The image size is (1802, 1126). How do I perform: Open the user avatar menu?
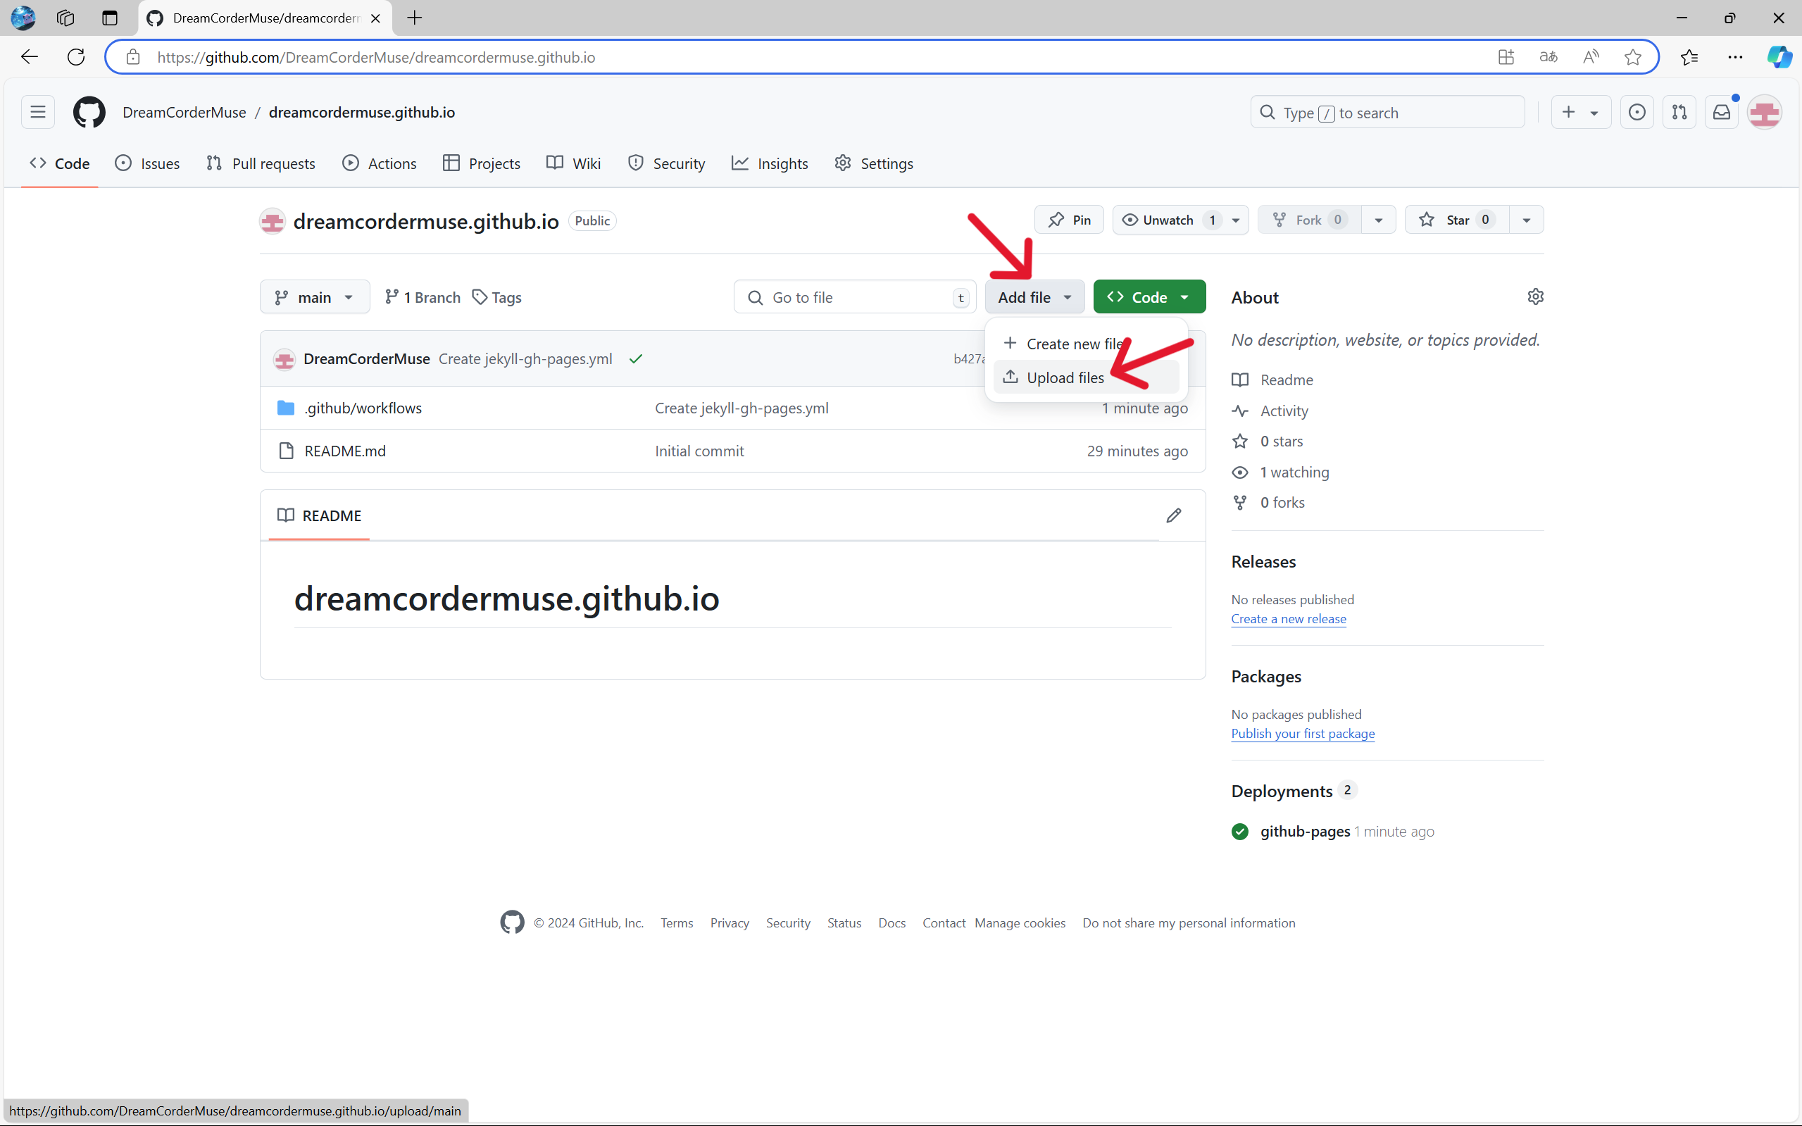(1765, 113)
